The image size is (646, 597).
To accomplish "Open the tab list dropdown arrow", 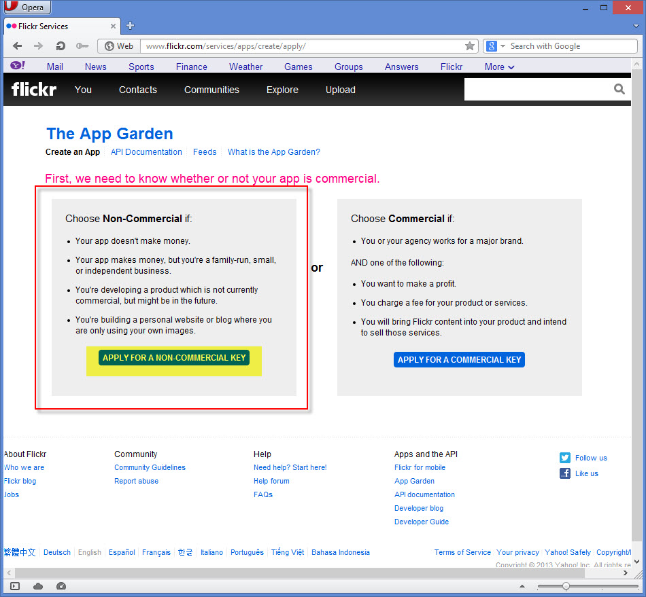I will click(x=636, y=26).
